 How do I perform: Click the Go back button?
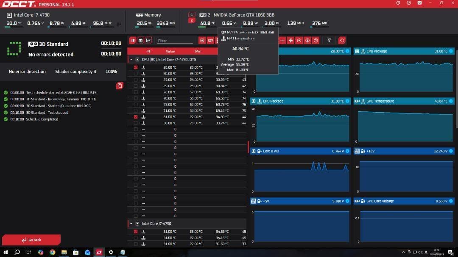(31, 240)
